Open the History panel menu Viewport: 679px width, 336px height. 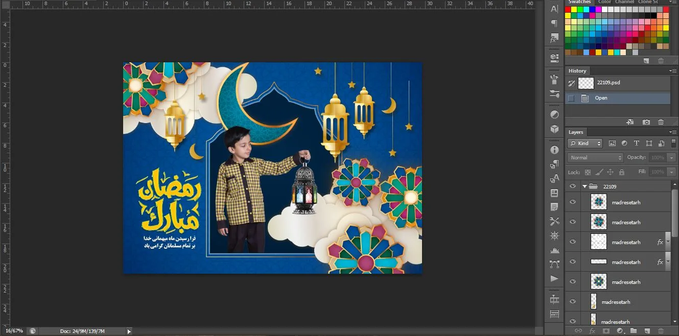point(673,71)
